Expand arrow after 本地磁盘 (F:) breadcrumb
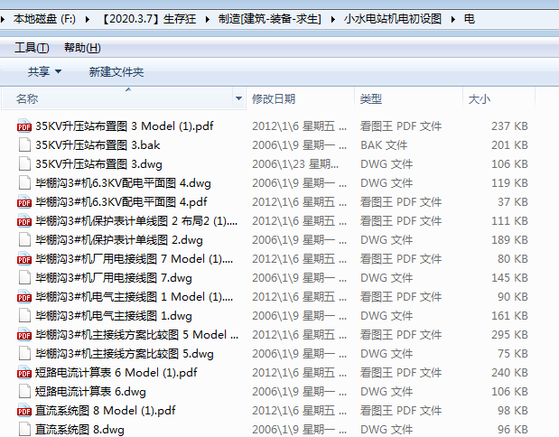The height and width of the screenshot is (437, 559). tap(88, 19)
